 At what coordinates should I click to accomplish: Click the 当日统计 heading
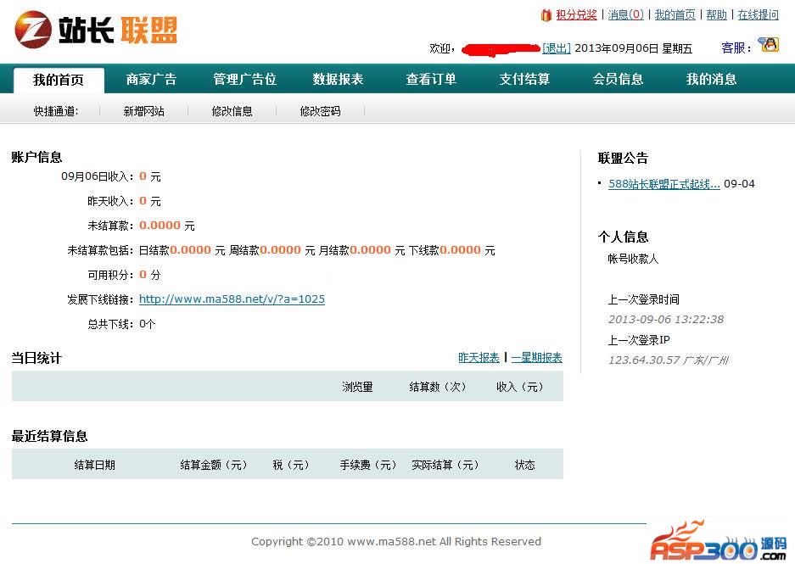point(36,358)
